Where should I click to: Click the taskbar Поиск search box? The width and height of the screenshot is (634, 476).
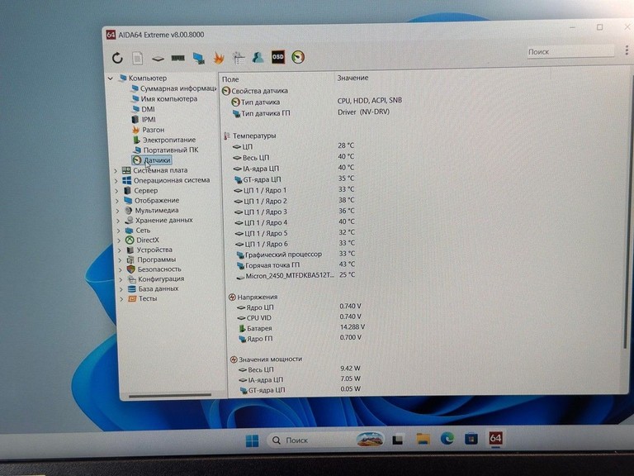(325, 440)
